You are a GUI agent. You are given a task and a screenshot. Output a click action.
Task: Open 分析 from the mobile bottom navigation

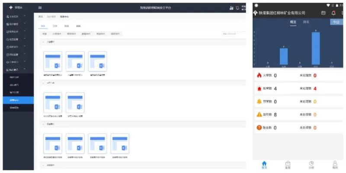point(311,164)
